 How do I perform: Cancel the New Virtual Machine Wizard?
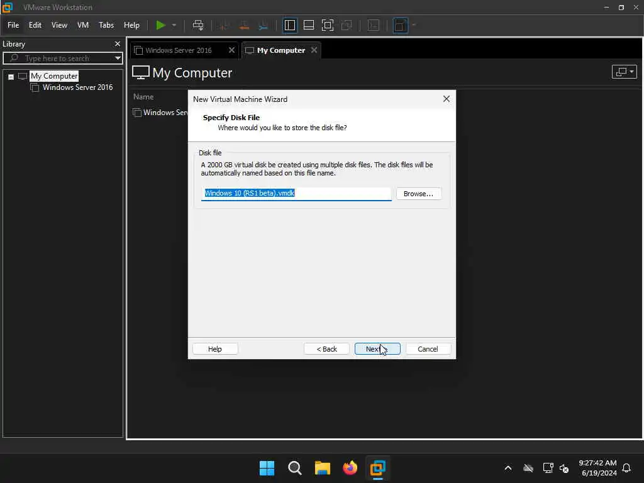point(428,349)
